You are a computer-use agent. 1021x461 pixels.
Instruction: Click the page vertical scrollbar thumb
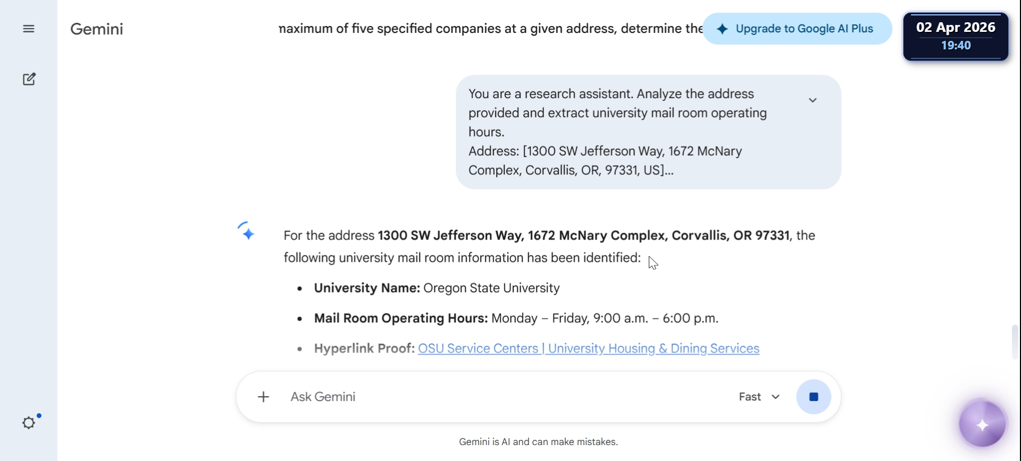click(1015, 342)
